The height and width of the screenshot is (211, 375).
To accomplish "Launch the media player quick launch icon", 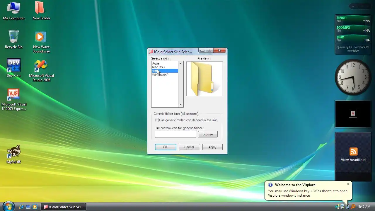I will tap(35, 207).
